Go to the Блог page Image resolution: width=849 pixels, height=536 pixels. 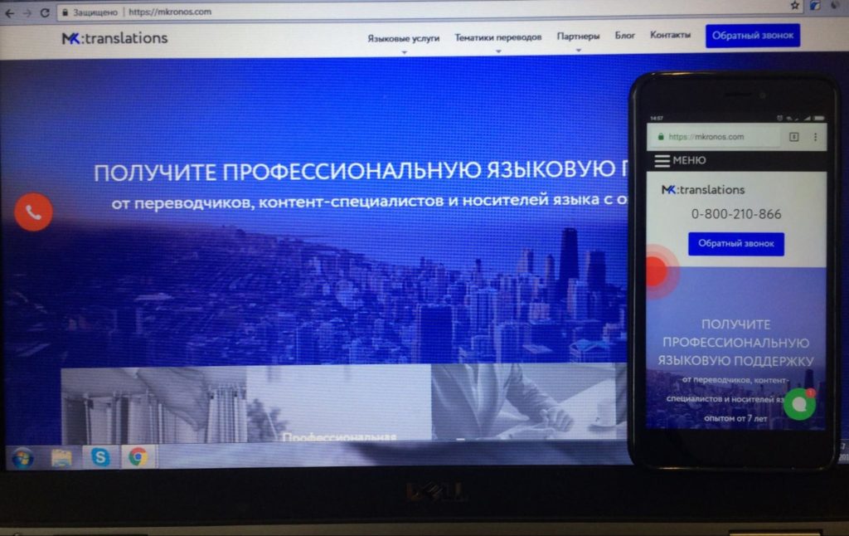click(625, 35)
